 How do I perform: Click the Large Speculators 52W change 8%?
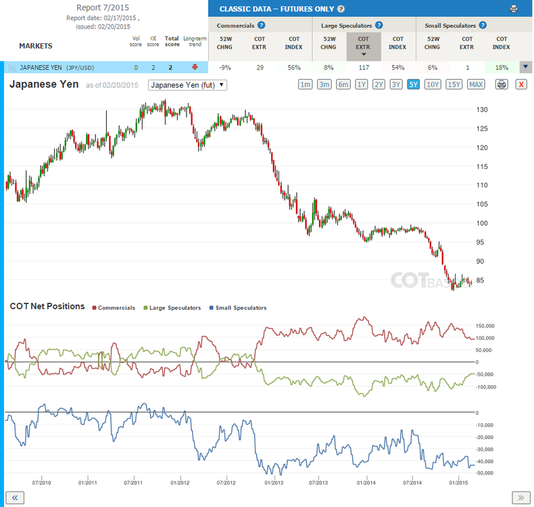coord(329,68)
